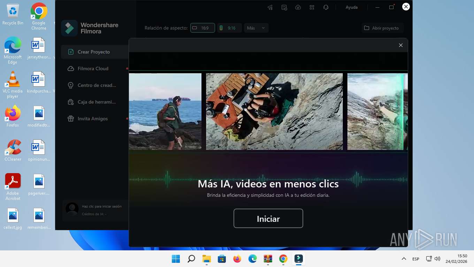The width and height of the screenshot is (474, 267).
Task: Select Centro de creadores in the sidebar
Action: click(95, 85)
